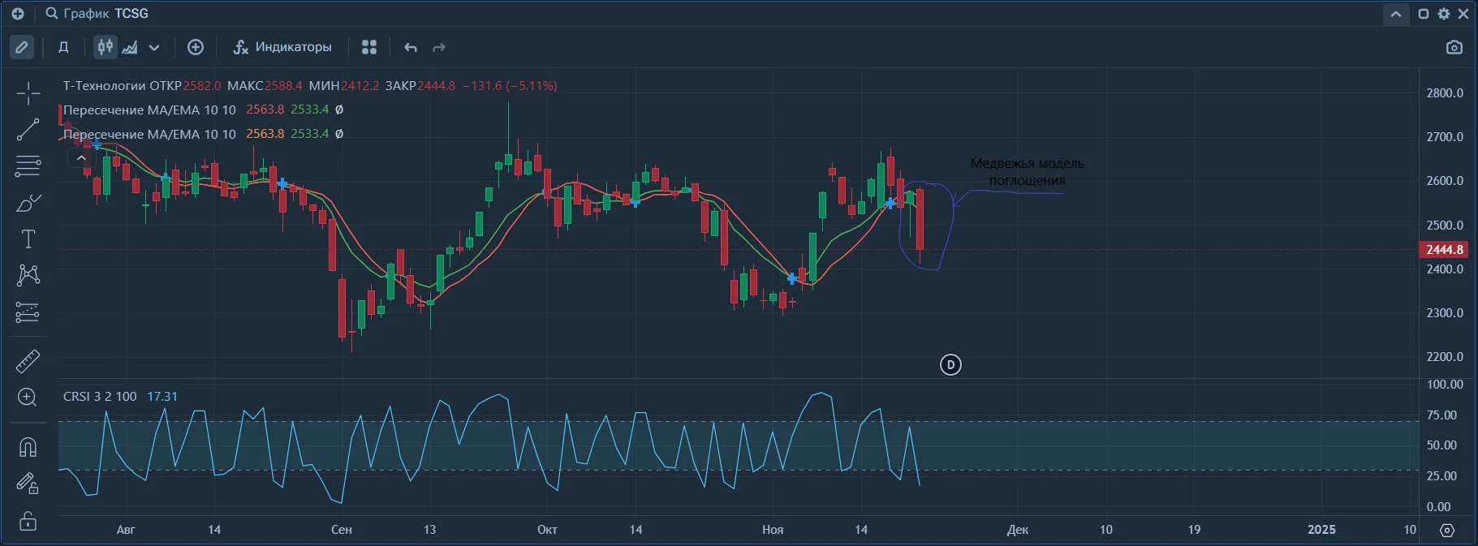Add a symbol with the circled plus

coord(196,47)
